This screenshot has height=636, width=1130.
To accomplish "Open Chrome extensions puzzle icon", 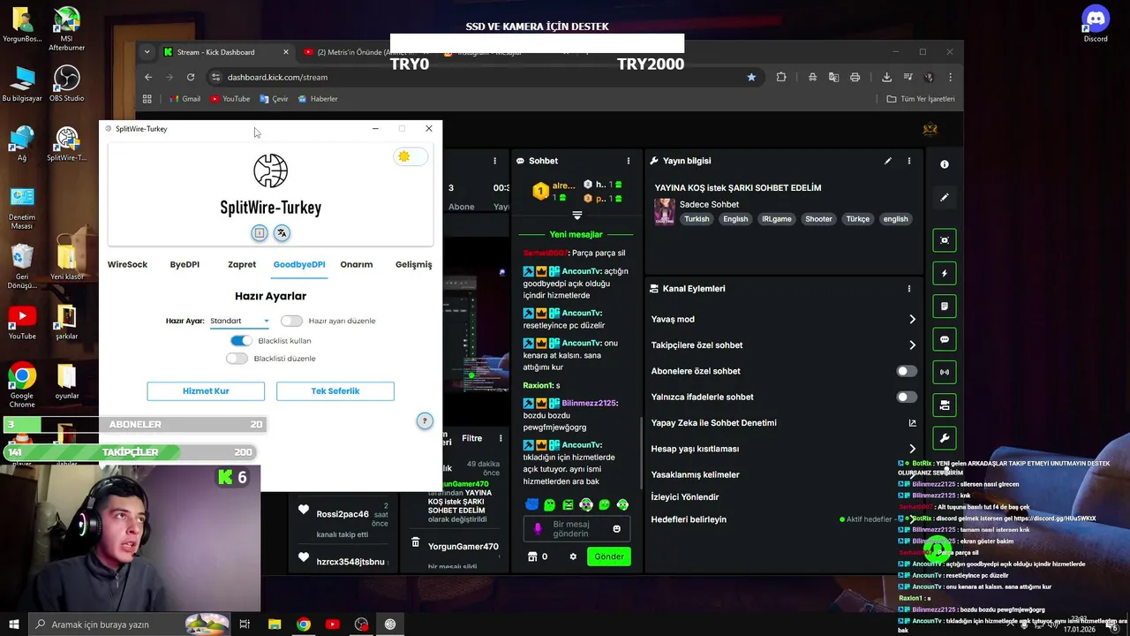I will (x=781, y=77).
